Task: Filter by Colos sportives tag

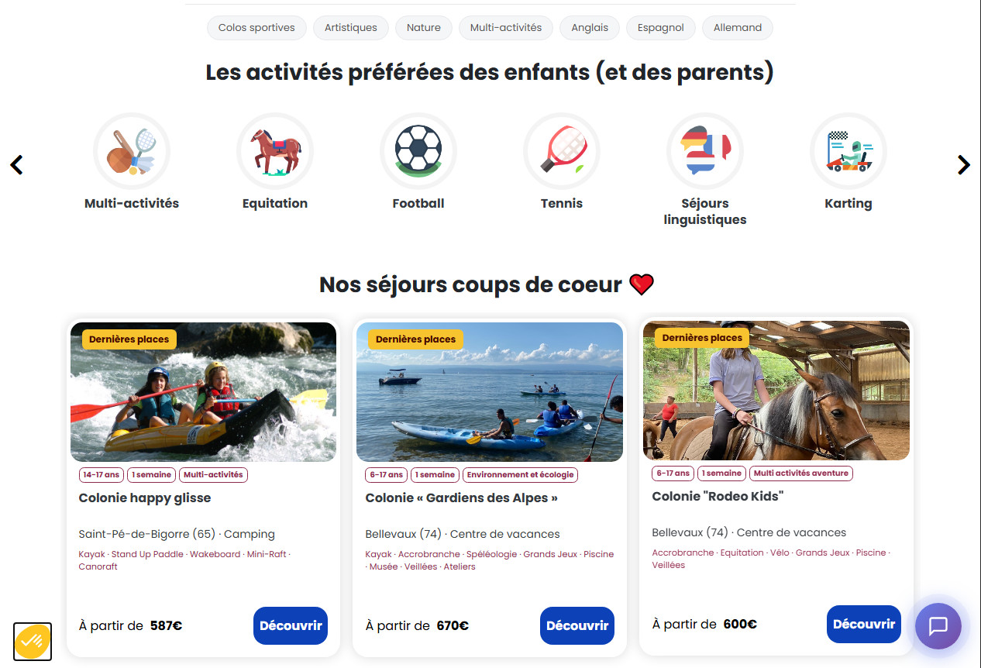Action: pos(256,28)
